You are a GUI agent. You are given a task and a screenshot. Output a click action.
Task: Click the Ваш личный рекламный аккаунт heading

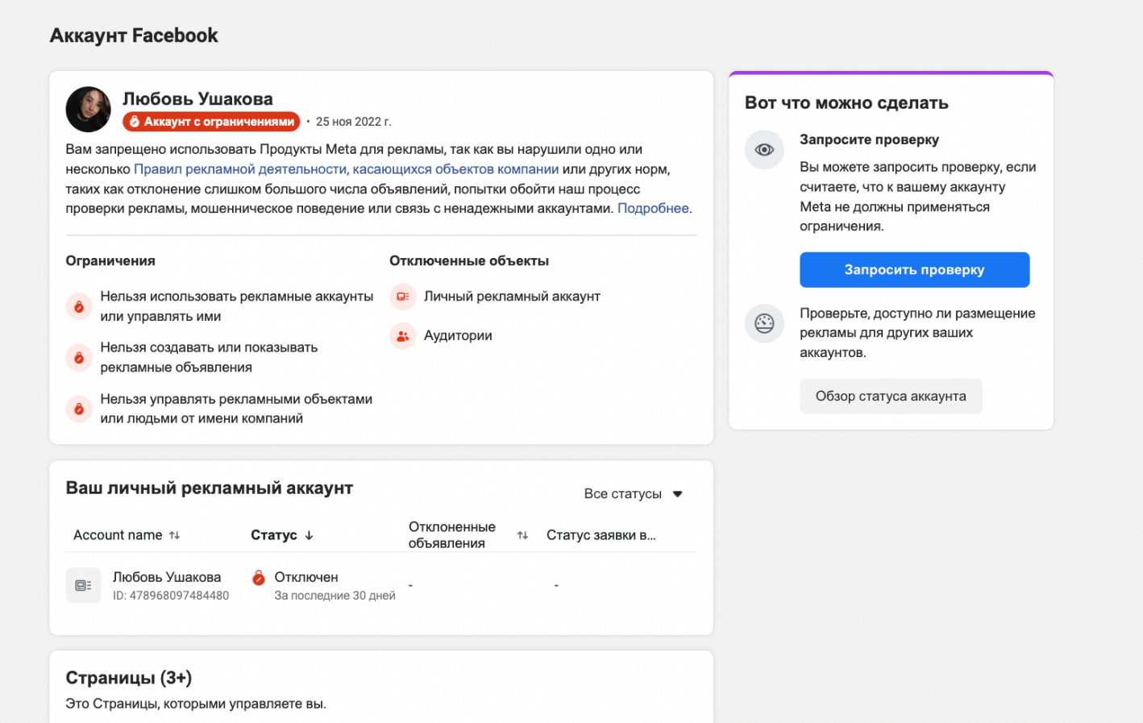coord(210,488)
